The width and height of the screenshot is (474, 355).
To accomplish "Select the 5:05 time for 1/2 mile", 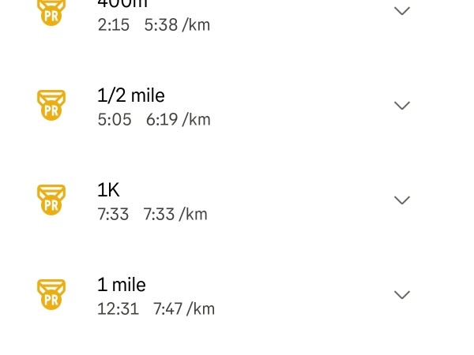I will coord(115,120).
